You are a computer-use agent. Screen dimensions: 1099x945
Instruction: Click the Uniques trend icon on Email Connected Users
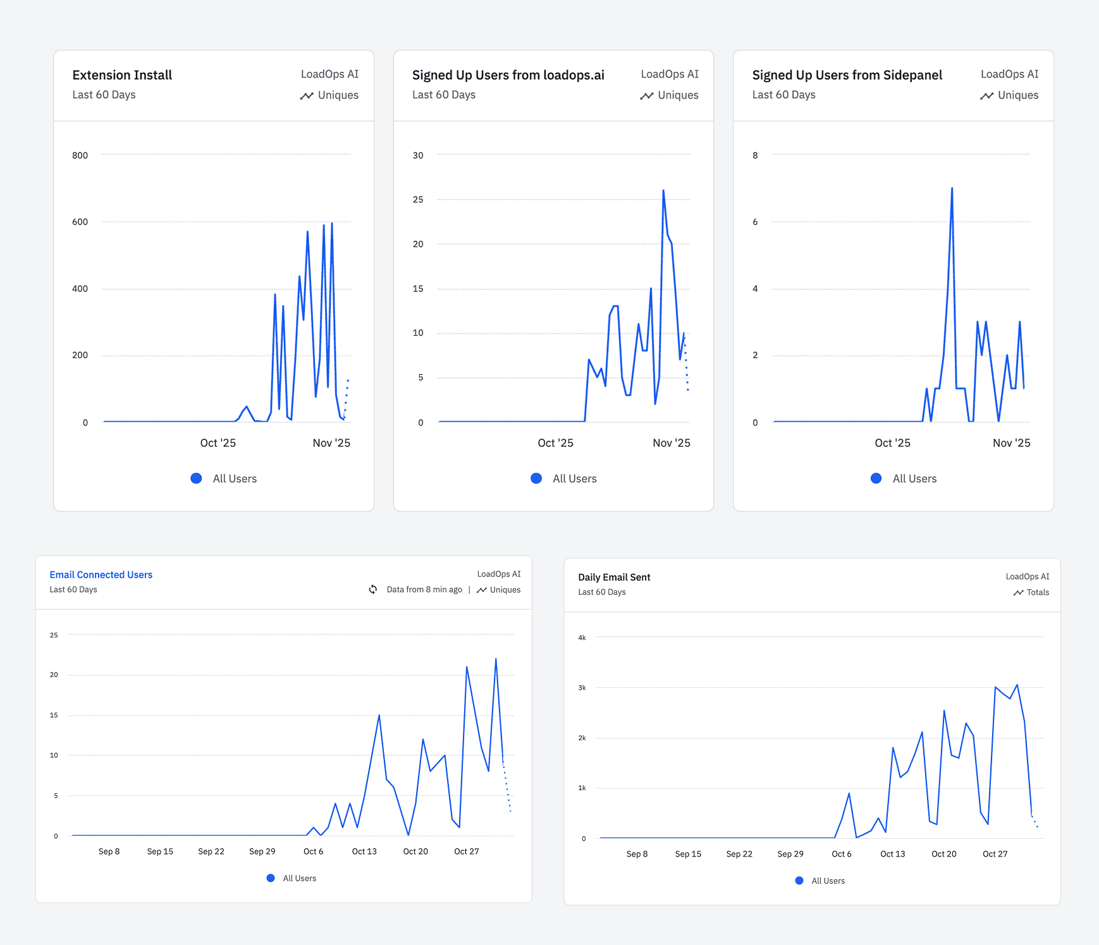(481, 590)
